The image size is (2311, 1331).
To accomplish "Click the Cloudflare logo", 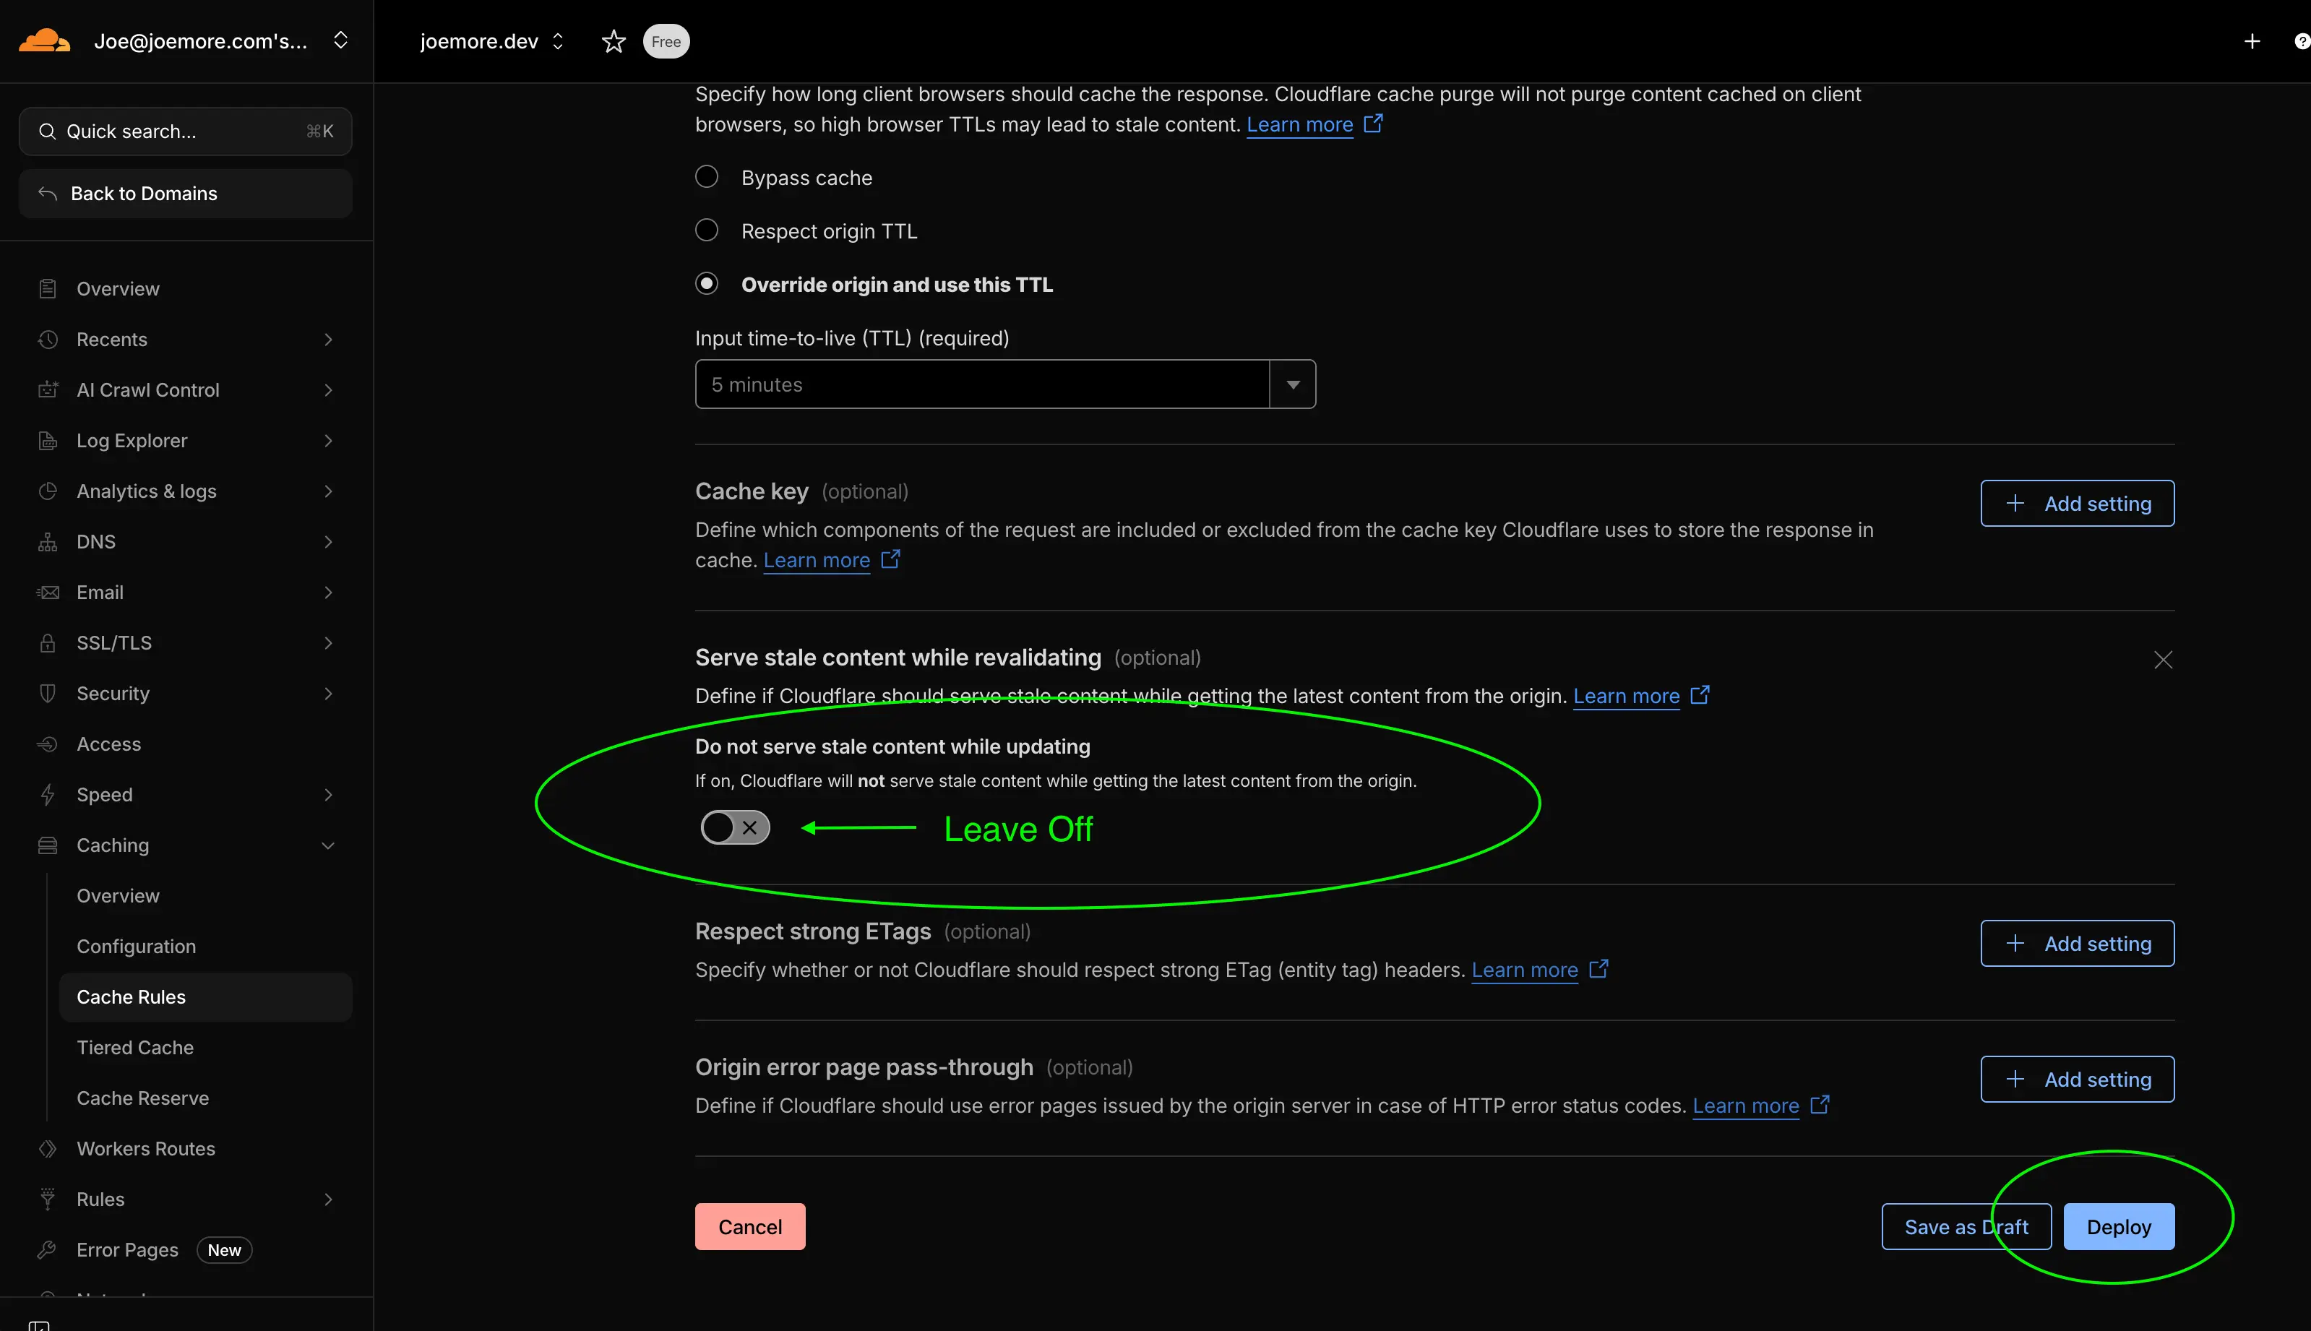I will [x=44, y=40].
